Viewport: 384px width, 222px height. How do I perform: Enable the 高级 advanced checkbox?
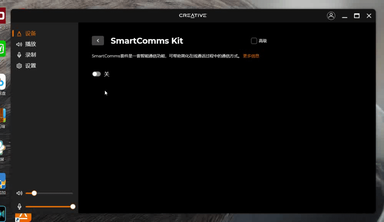click(254, 41)
